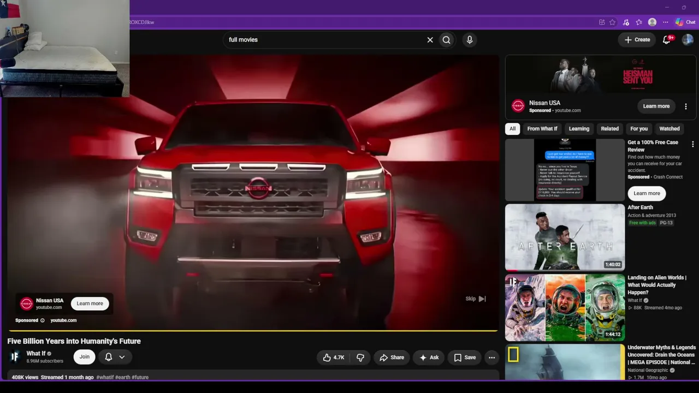Viewport: 699px width, 393px height.
Task: Click youtube.com link beside Sponsored label
Action: (x=63, y=320)
